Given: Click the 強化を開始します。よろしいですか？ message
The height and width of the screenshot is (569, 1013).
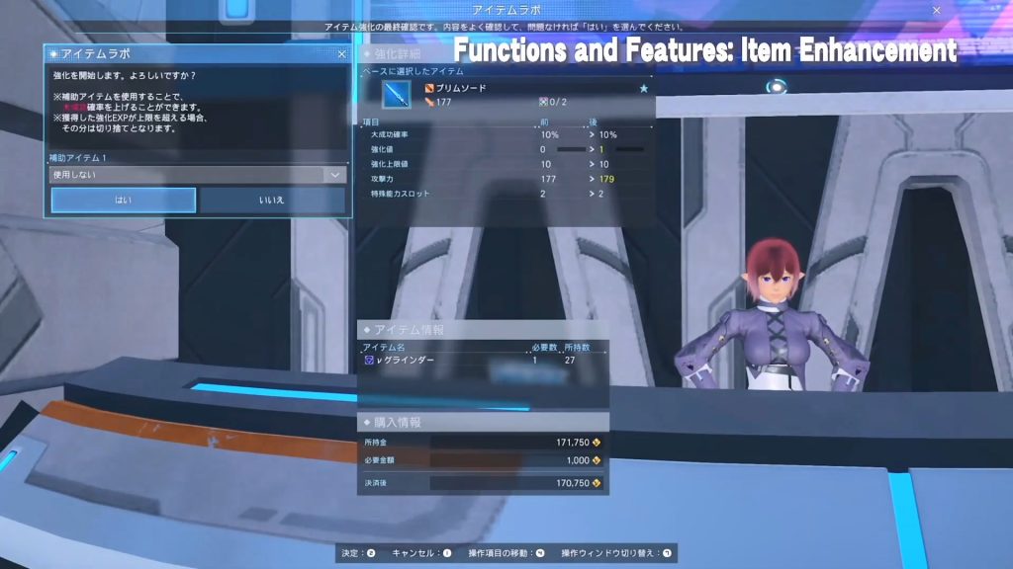Looking at the screenshot, I should tap(125, 75).
